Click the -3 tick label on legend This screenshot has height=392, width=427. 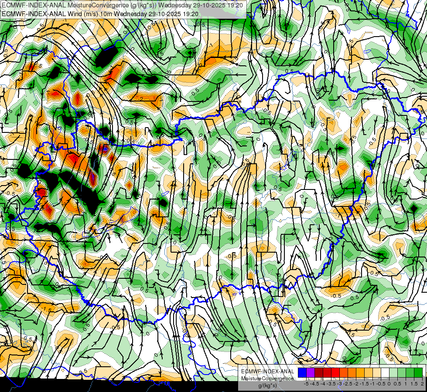(x=340, y=384)
